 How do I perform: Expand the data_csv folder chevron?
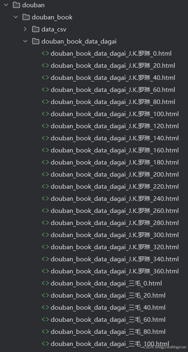25,29
